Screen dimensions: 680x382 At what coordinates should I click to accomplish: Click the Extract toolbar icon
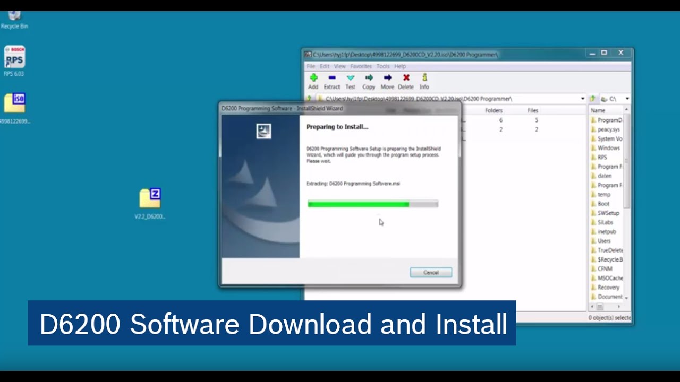tap(331, 81)
